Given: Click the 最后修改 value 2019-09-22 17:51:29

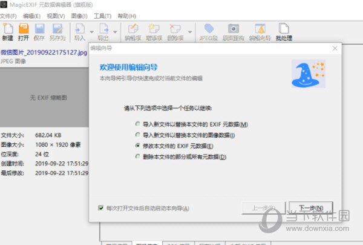Looking at the screenshot, I should pyautogui.click(x=62, y=173).
